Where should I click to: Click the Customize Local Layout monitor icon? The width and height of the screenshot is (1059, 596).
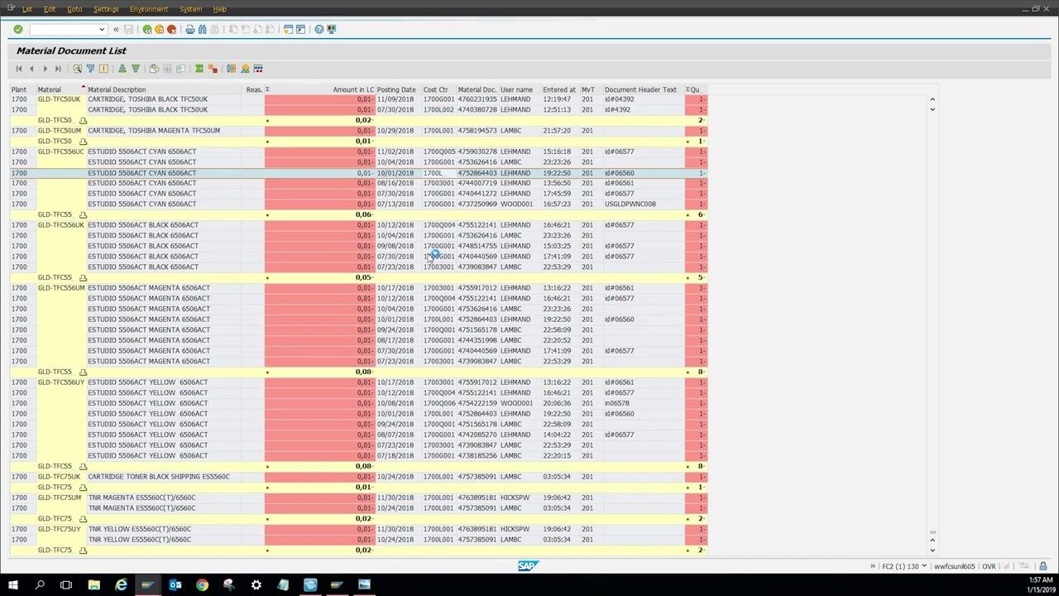pos(332,29)
